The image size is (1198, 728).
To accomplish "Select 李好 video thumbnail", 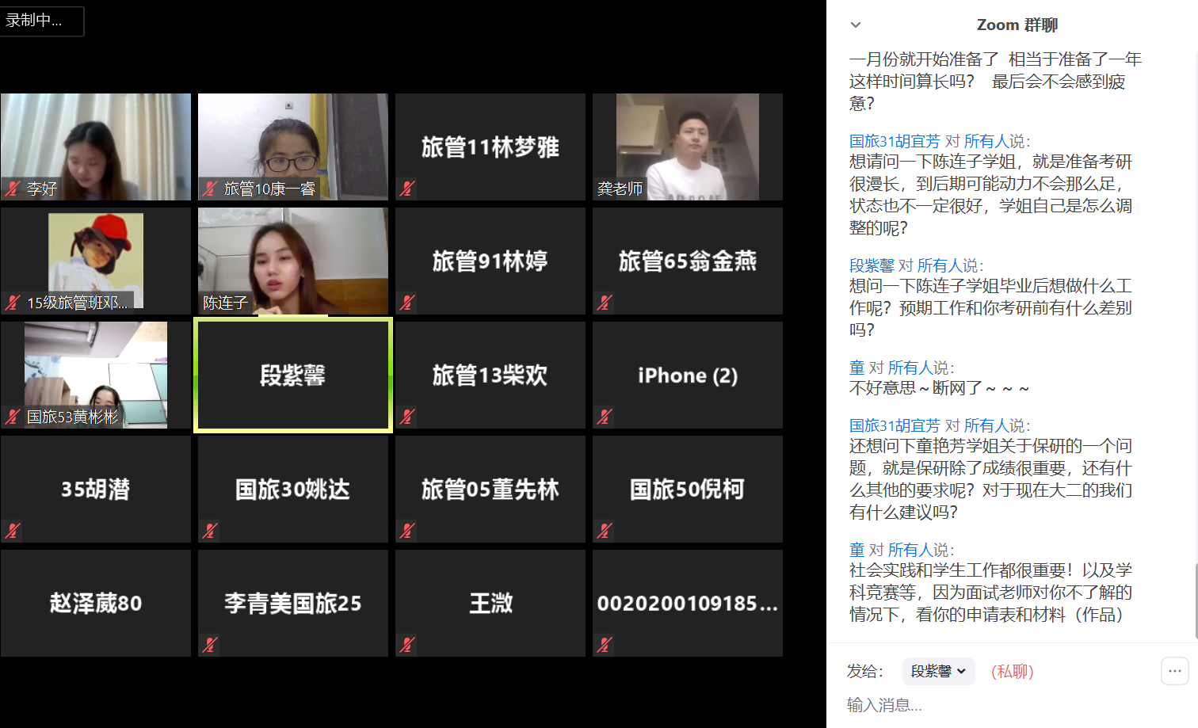I will tap(96, 147).
